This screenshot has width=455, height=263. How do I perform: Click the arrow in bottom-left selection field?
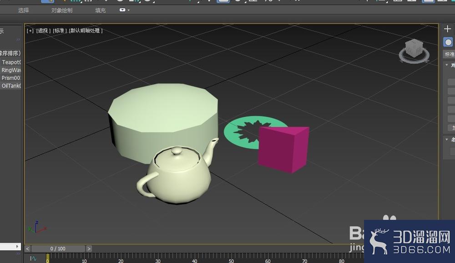coord(17,247)
